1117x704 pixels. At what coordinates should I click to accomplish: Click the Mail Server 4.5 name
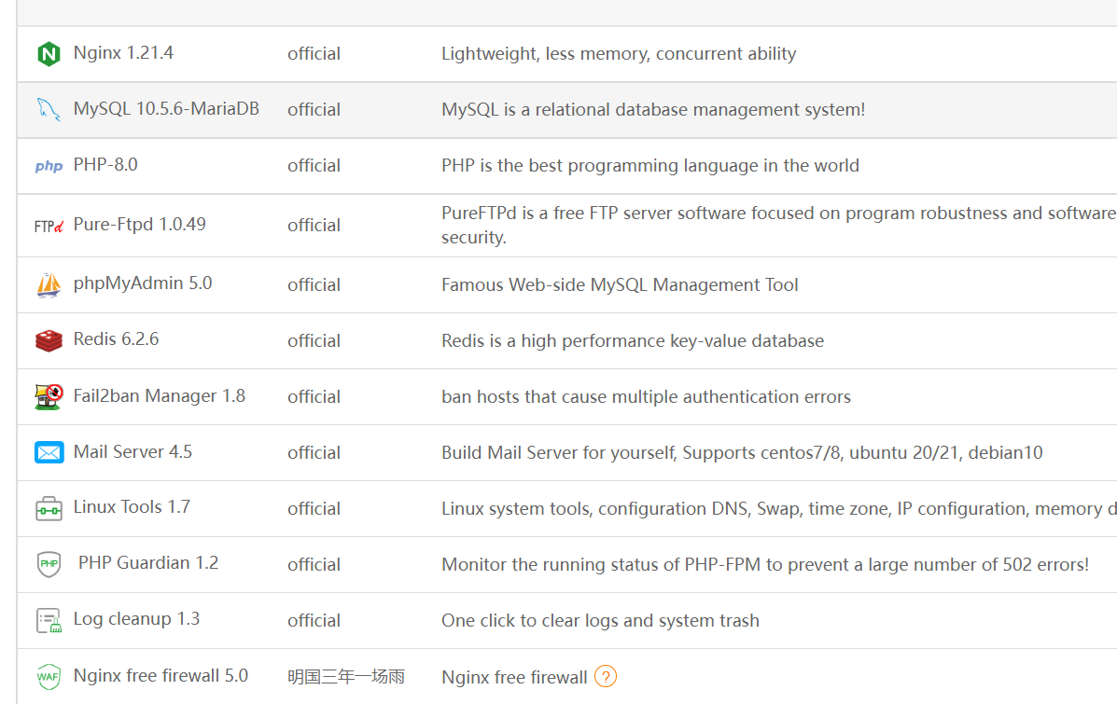click(133, 451)
